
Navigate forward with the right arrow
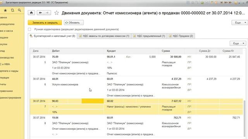pyautogui.click(x=47, y=13)
